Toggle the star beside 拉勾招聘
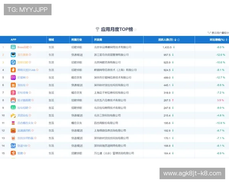229x183 pixels. click(x=30, y=108)
